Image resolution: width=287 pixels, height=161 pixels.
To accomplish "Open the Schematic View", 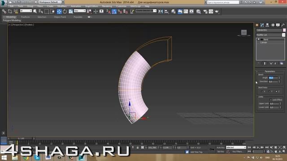I will coord(191,12).
